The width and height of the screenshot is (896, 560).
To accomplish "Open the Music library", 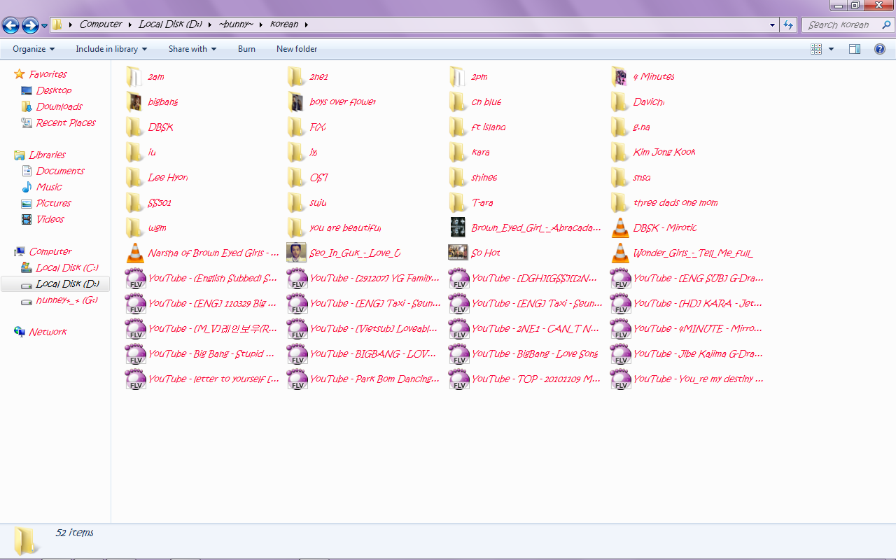I will pyautogui.click(x=49, y=187).
